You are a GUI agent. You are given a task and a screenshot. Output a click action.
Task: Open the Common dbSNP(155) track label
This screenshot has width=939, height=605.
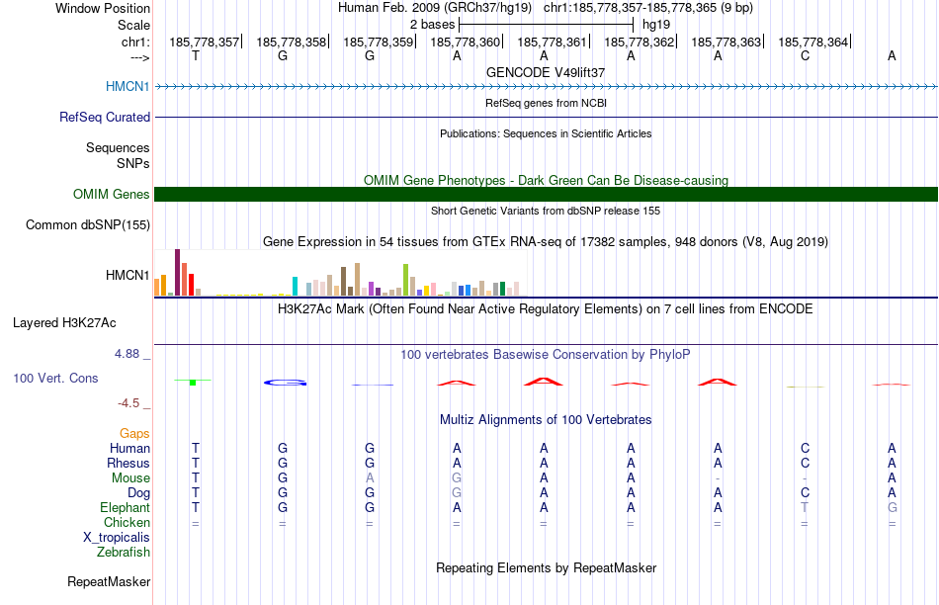(x=88, y=224)
